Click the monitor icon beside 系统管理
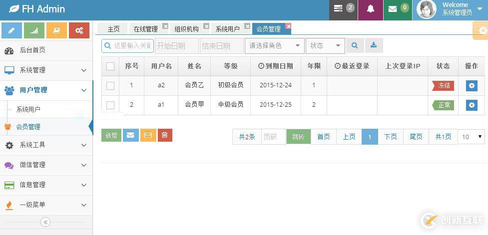Image resolution: width=488 pixels, height=235 pixels. click(x=9, y=70)
